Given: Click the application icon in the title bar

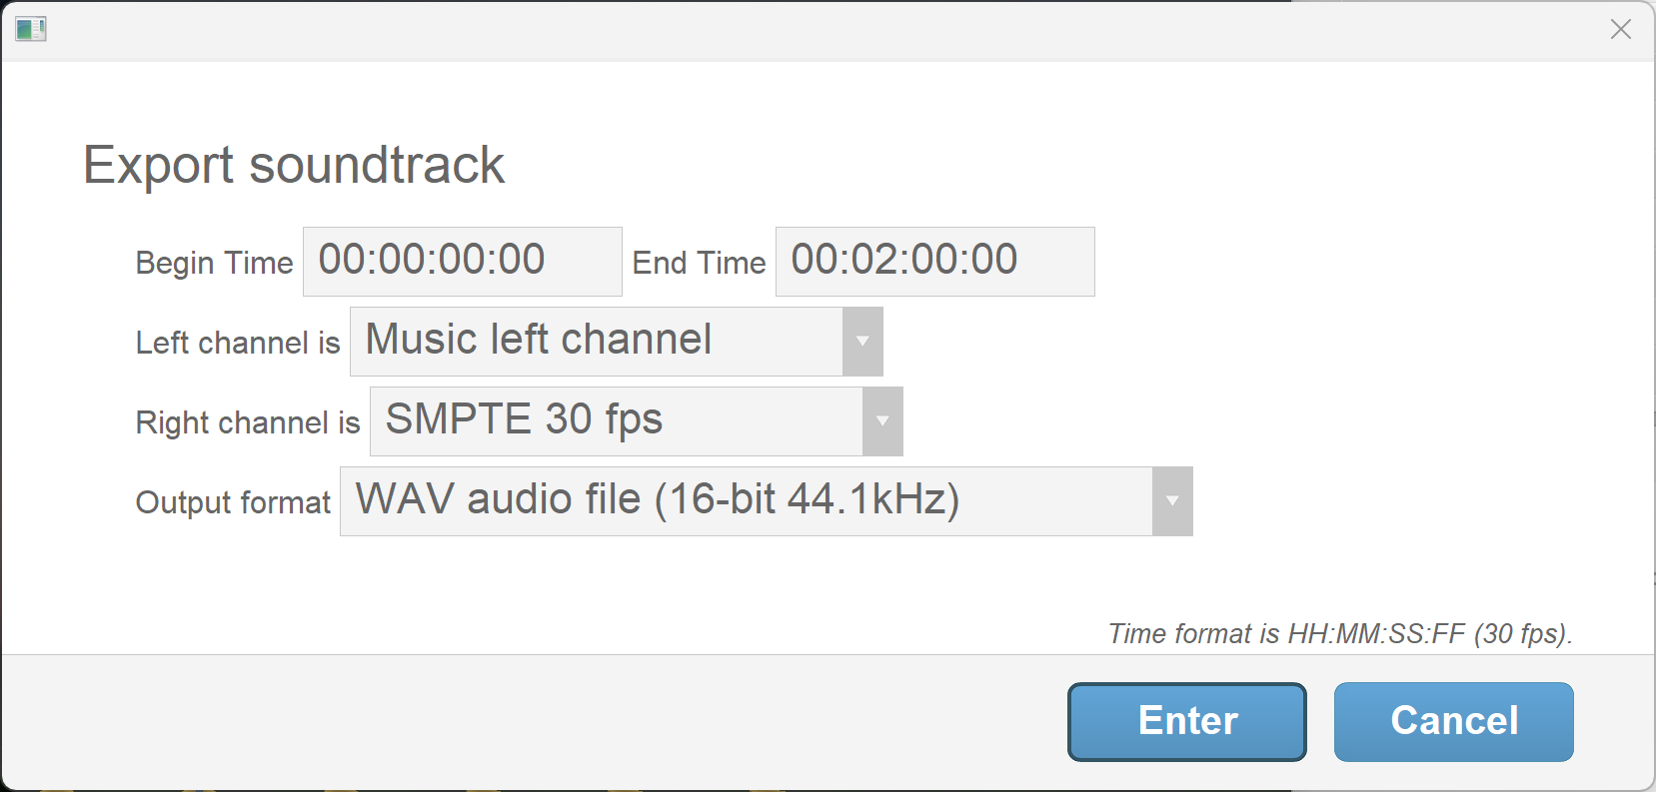Looking at the screenshot, I should tap(30, 29).
